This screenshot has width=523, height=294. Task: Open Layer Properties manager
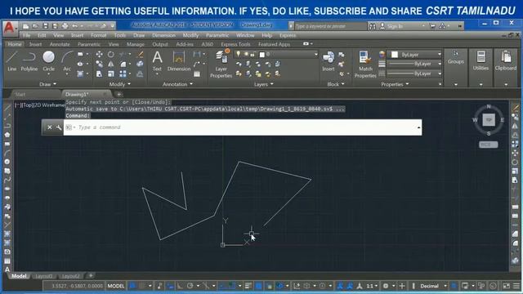(x=221, y=64)
